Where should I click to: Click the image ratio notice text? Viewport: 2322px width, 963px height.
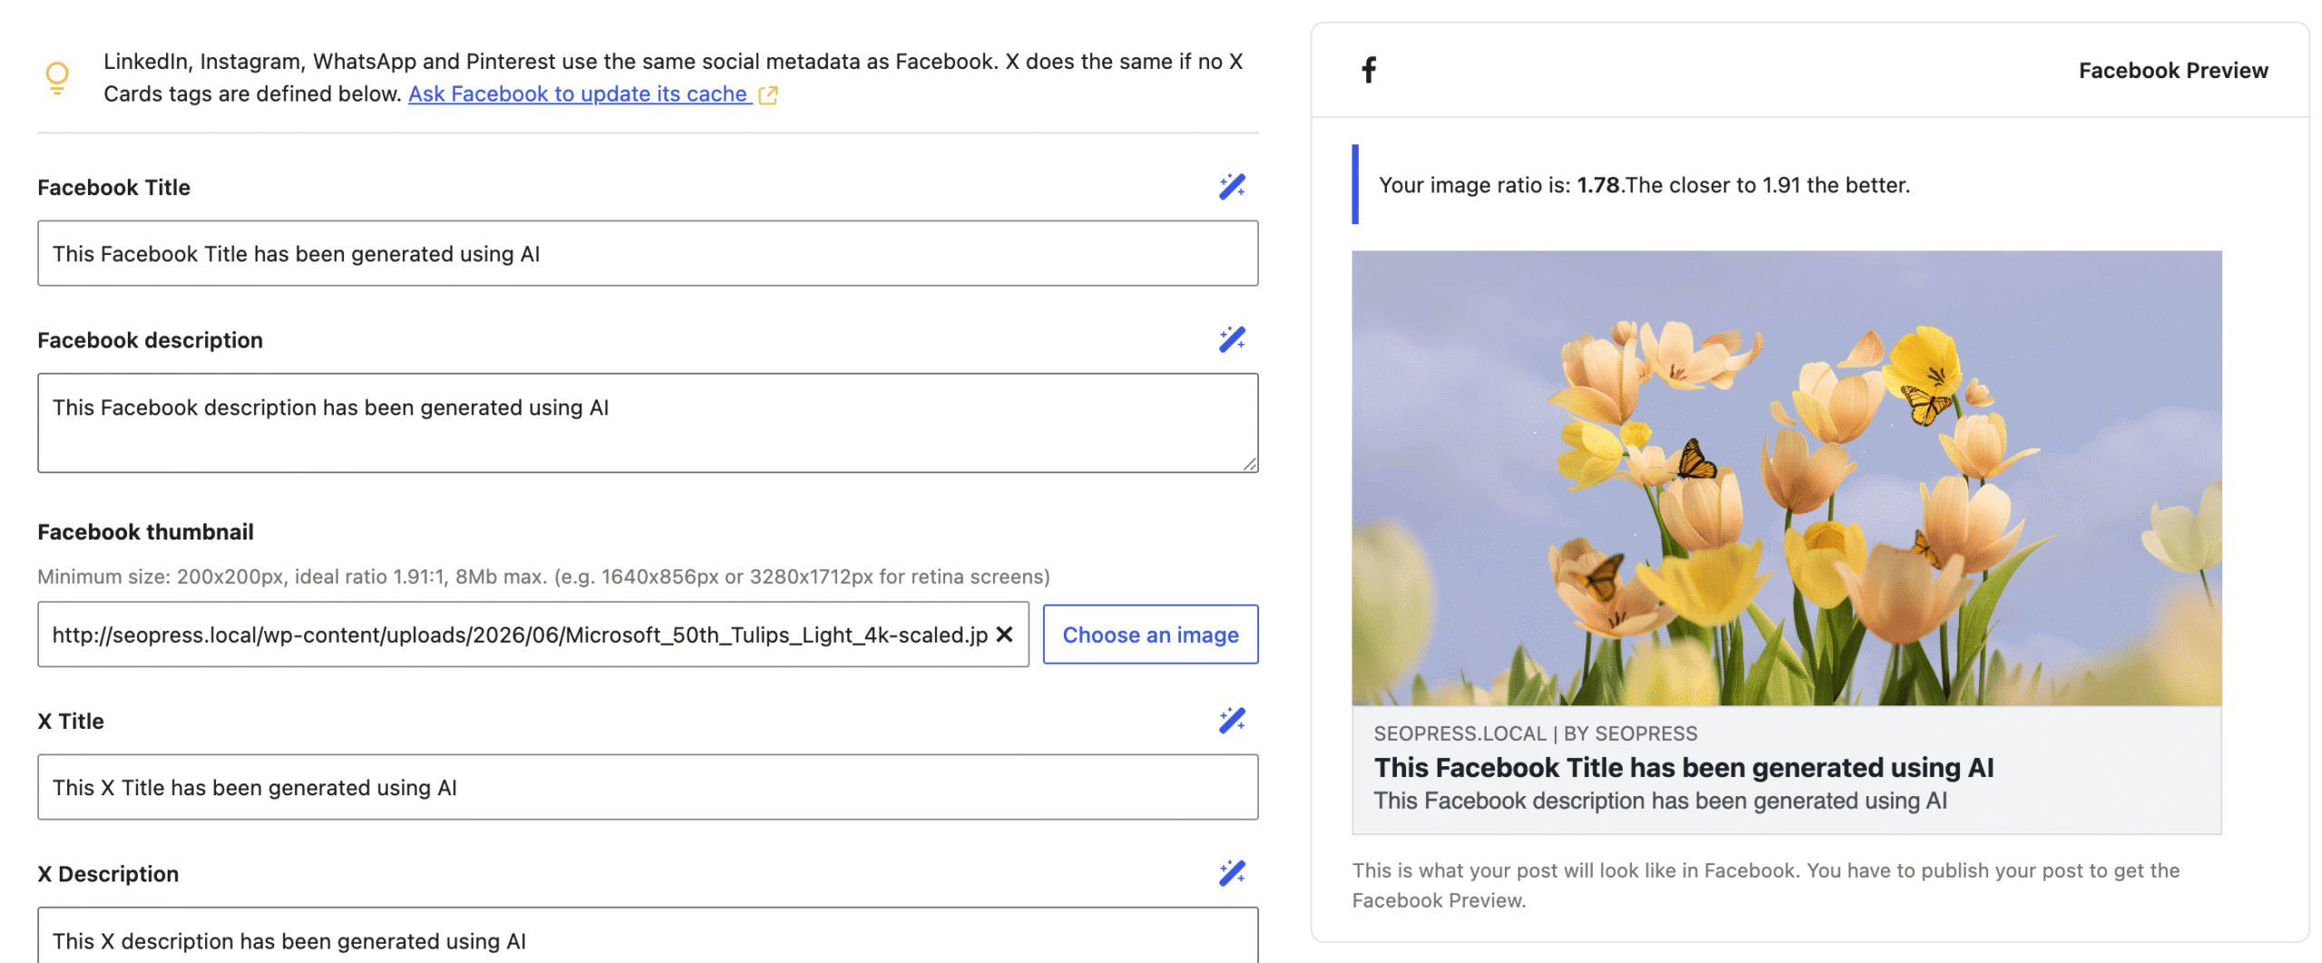click(x=1644, y=185)
